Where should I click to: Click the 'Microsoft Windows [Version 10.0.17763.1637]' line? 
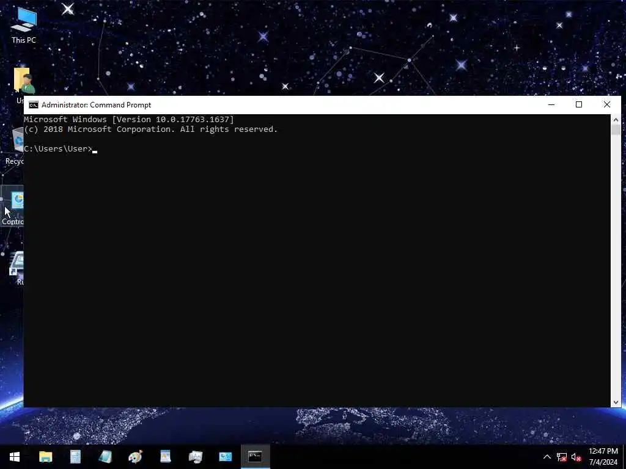129,119
